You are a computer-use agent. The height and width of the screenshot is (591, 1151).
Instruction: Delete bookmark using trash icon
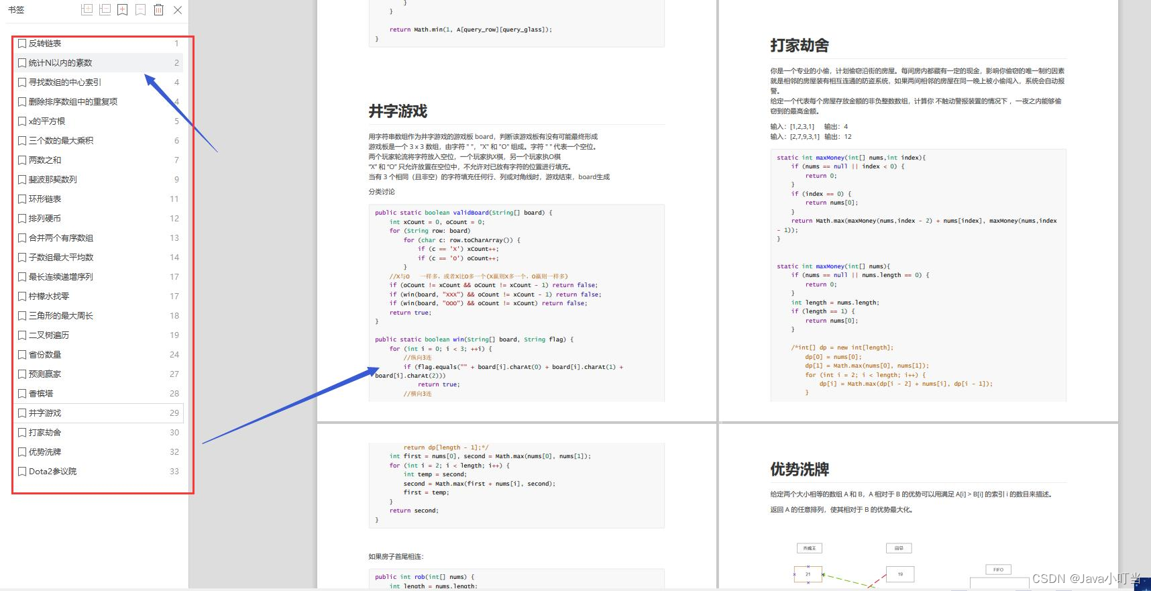[x=158, y=9]
